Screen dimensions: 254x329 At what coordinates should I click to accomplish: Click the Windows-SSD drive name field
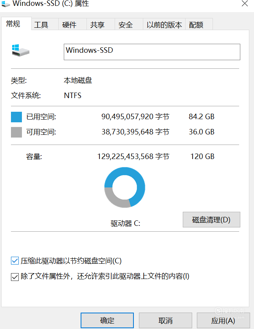(152, 52)
